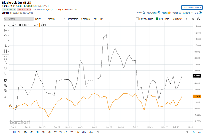
Task: Open the f(x) expressions menu
Action: (95, 19)
